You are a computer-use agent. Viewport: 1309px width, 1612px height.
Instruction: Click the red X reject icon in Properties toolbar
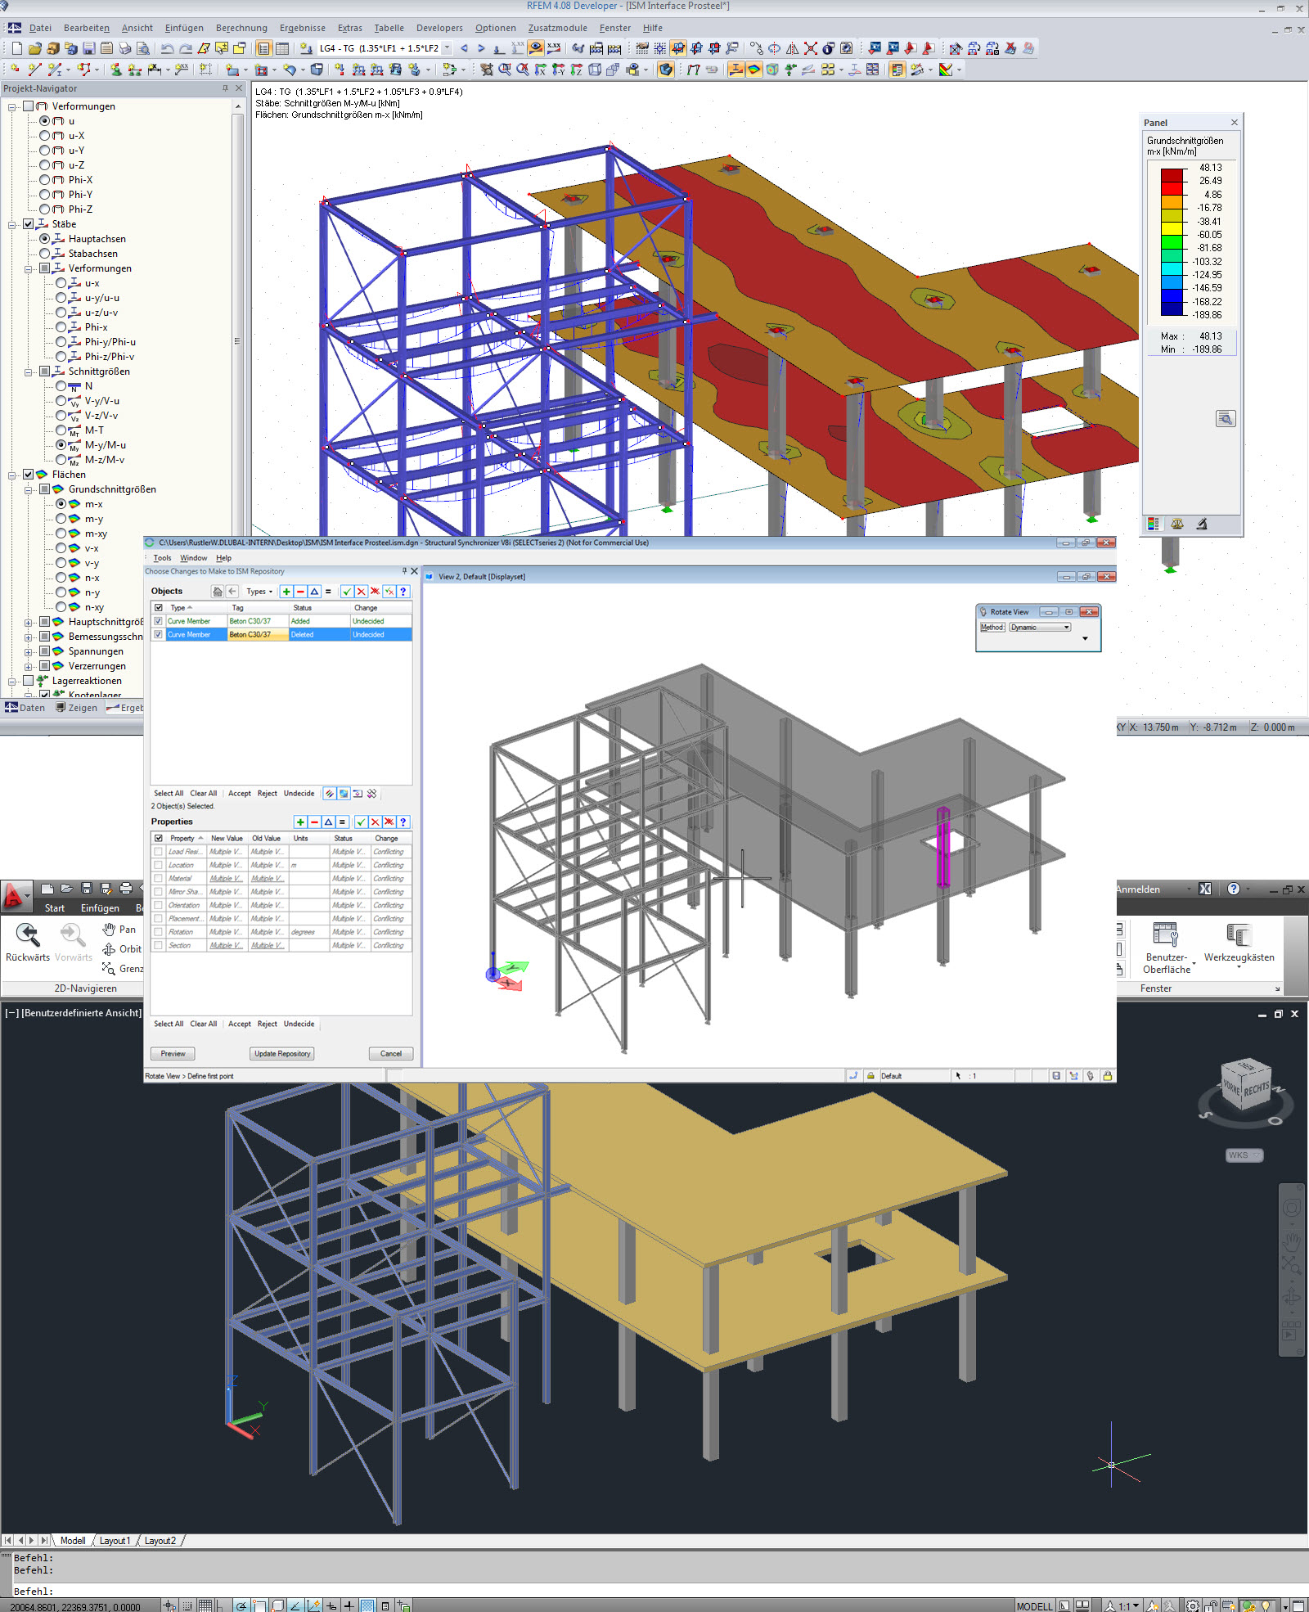(x=376, y=822)
